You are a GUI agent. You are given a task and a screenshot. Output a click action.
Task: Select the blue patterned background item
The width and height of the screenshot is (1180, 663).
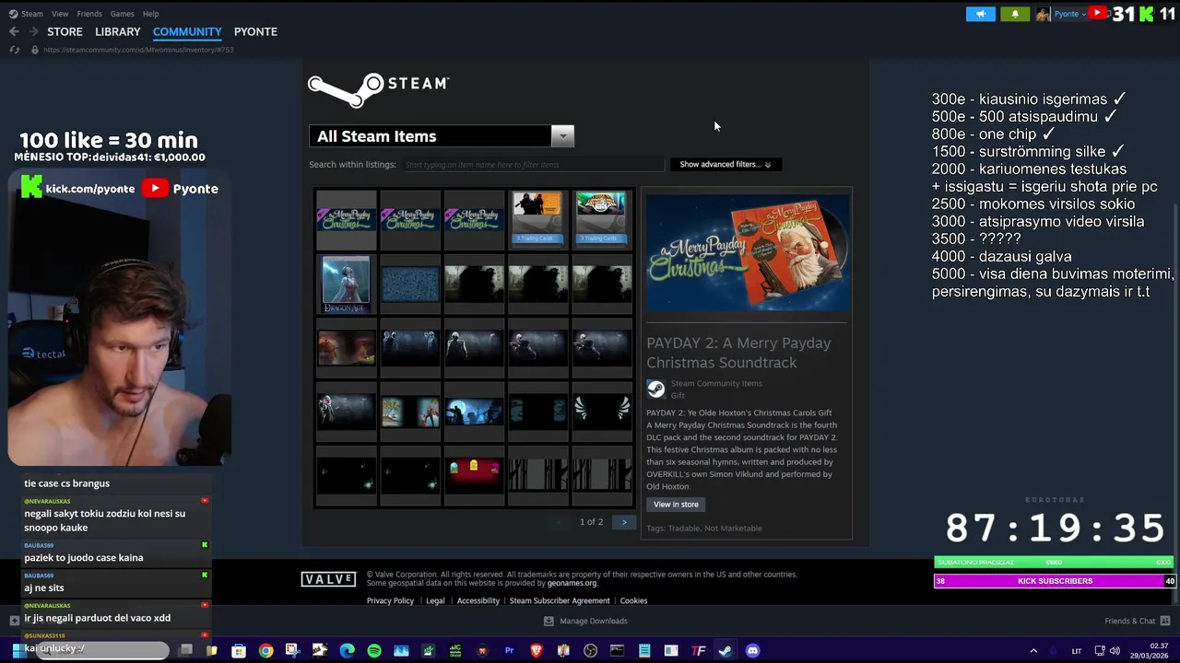(x=410, y=285)
